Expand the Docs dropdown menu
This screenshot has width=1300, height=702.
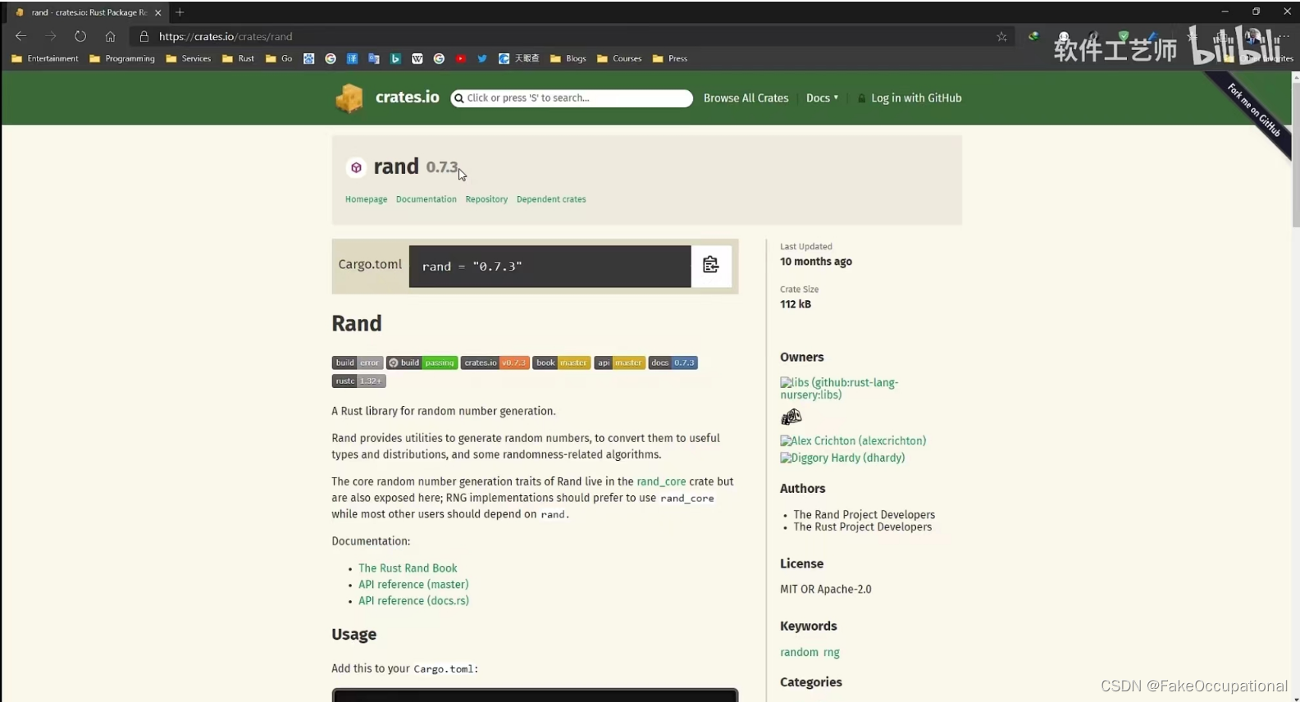[822, 98]
